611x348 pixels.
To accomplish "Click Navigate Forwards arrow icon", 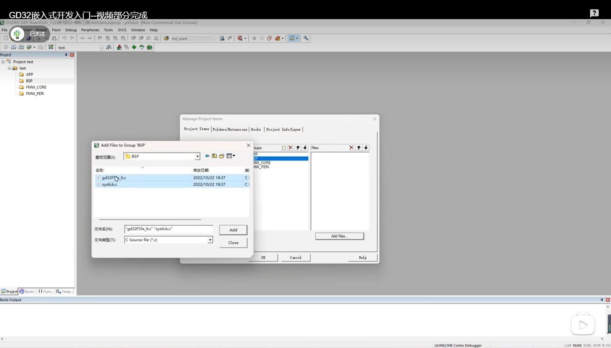I will click(x=90, y=38).
